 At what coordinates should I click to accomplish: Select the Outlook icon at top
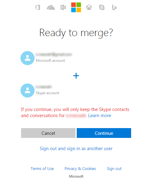click(63, 8)
